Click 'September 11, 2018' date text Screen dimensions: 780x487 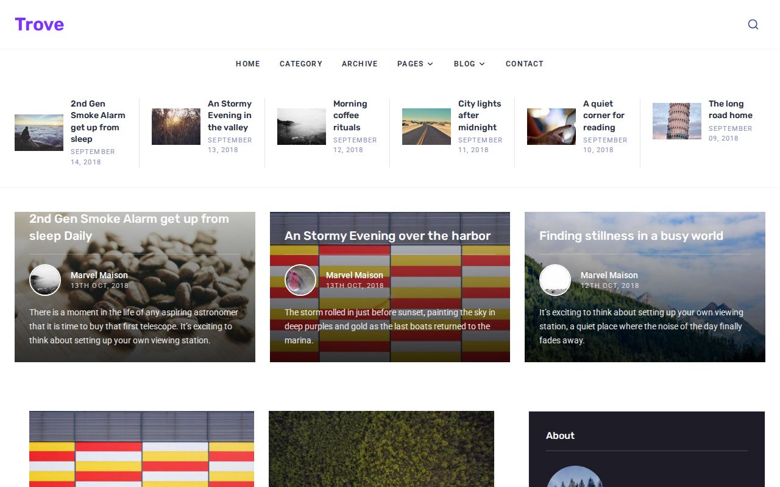480,145
